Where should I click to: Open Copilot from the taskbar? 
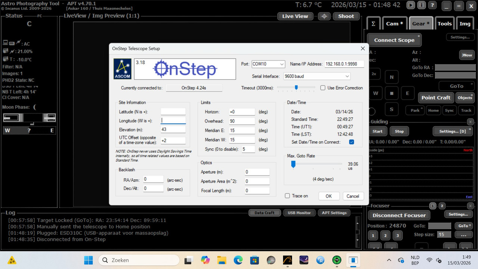205,260
